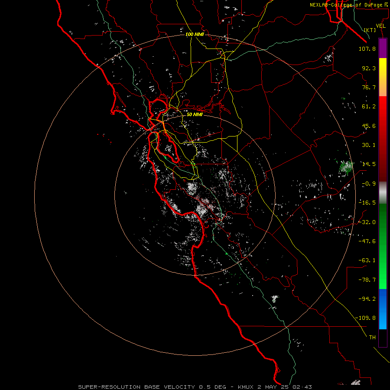Click the "KMUX" station identifier

coord(246,387)
